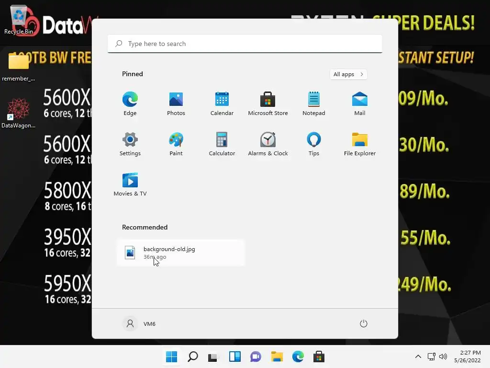Open the Calculator app

click(222, 144)
